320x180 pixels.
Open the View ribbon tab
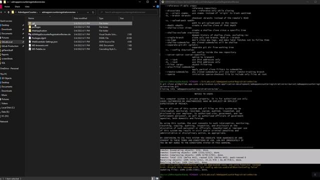click(27, 6)
